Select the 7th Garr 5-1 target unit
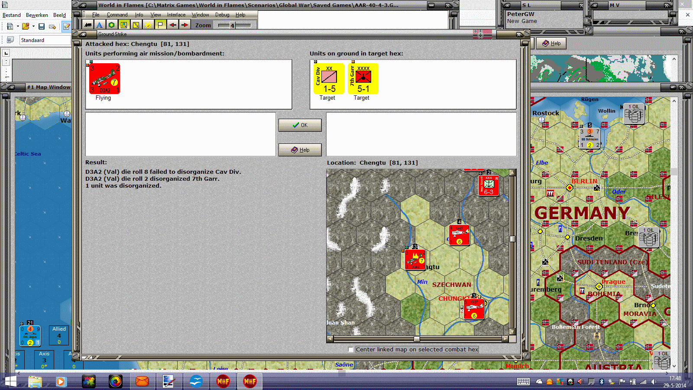Image resolution: width=693 pixels, height=390 pixels. pyautogui.click(x=363, y=78)
